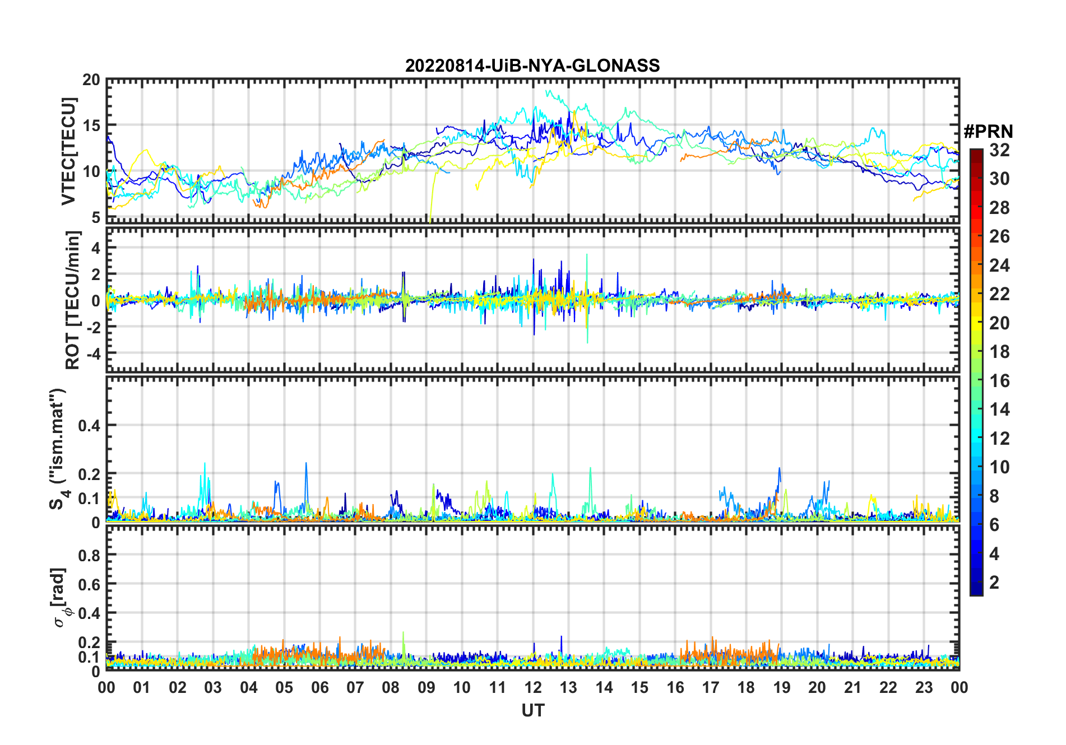Image resolution: width=1066 pixels, height=745 pixels.
Task: Click sigma-phi axis tick label "0.8"
Action: 90,555
